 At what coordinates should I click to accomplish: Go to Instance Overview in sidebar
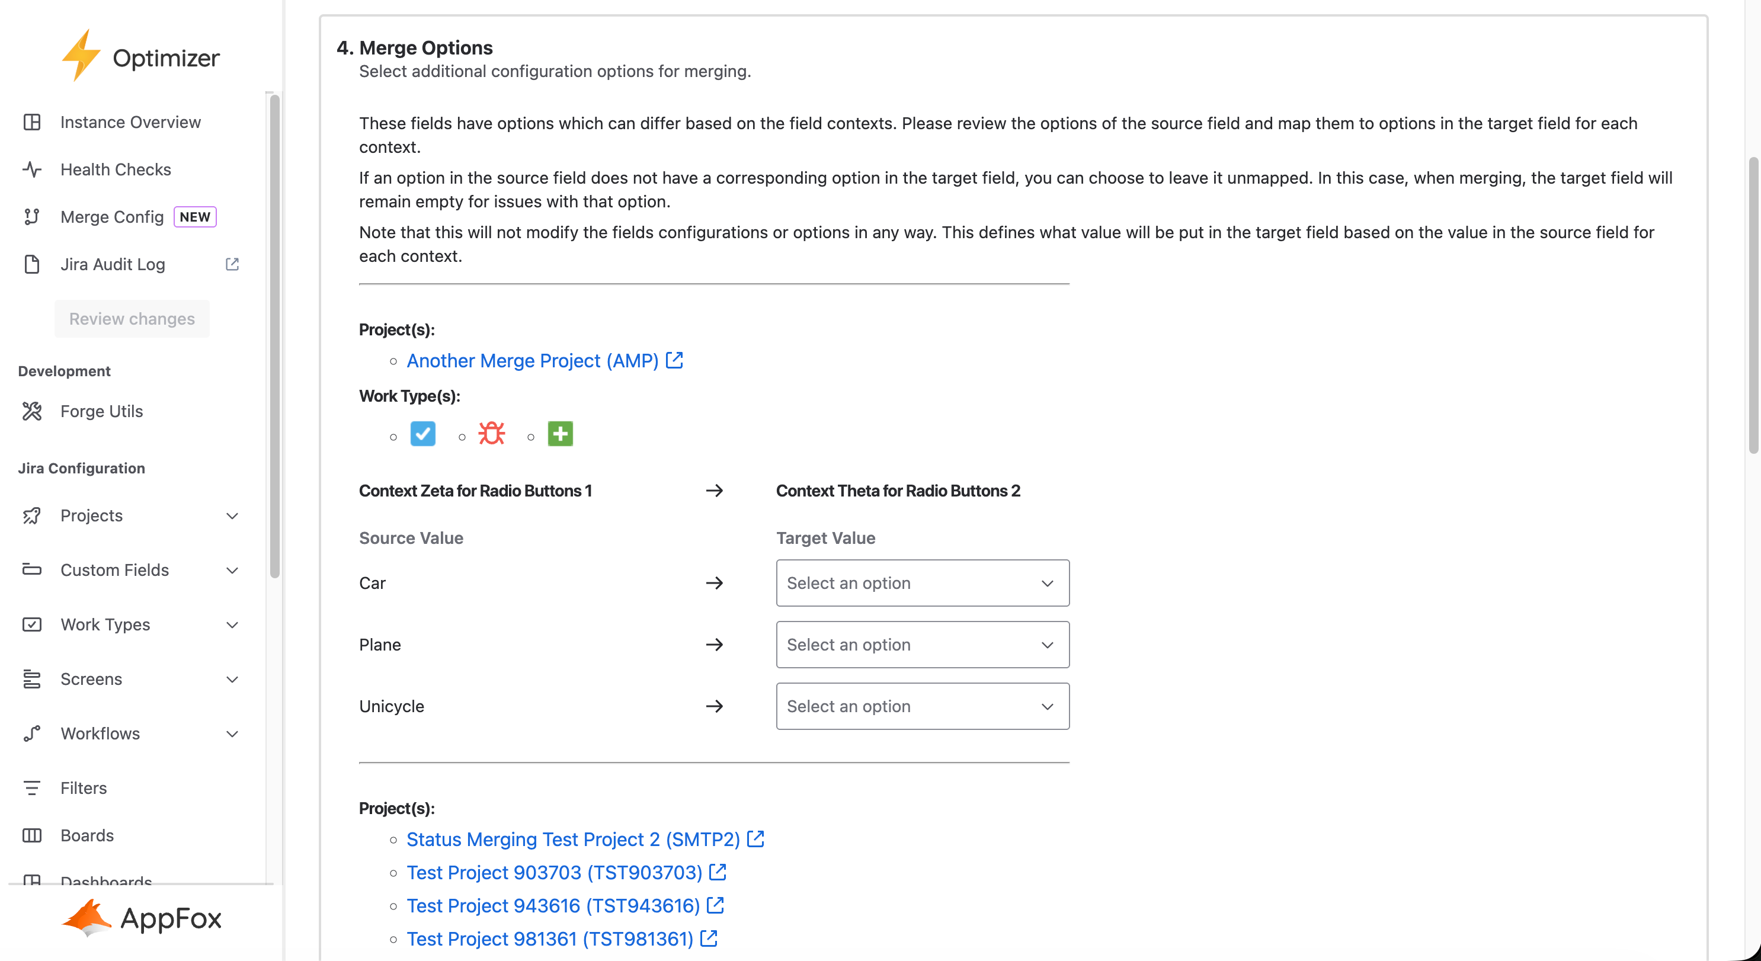[130, 122]
